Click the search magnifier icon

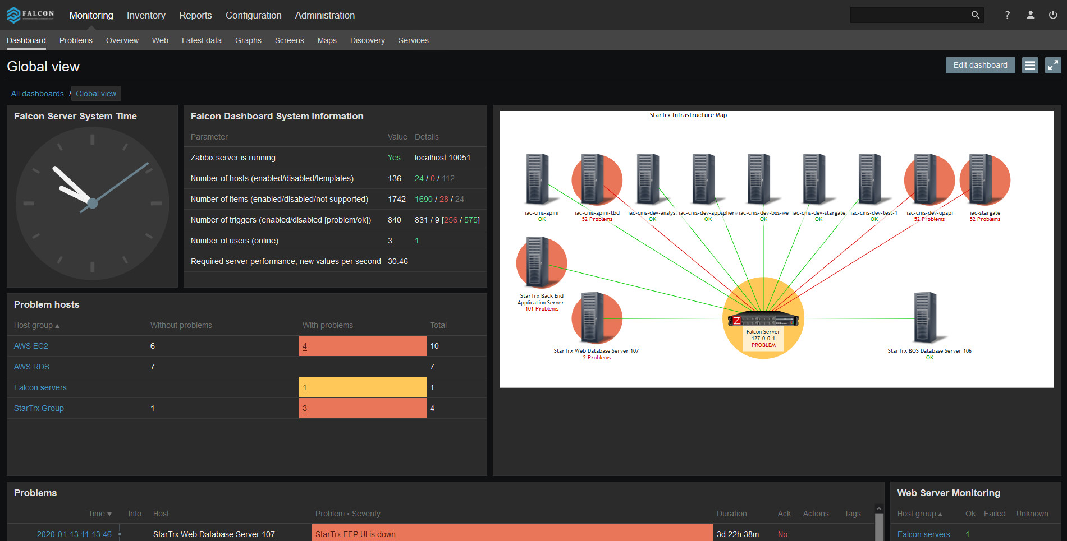coord(976,15)
